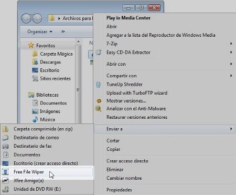Image resolution: width=236 pixels, height=195 pixels.
Task: Click Analizar con el Anti-Malware
Action: [x=136, y=109]
